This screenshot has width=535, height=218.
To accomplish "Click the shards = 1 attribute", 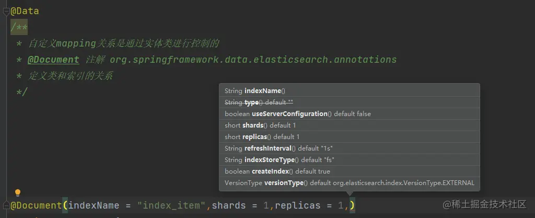I will point(241,205).
